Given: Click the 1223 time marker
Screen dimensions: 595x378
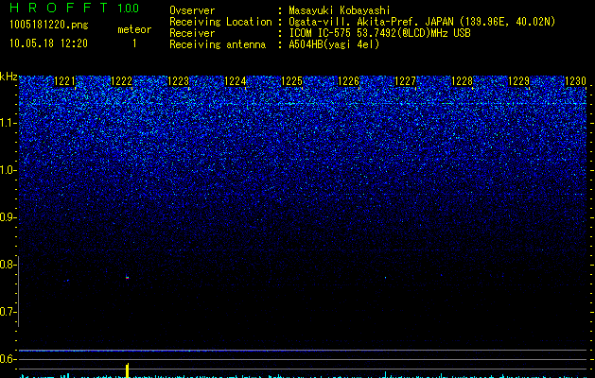Looking at the screenshot, I should (179, 81).
